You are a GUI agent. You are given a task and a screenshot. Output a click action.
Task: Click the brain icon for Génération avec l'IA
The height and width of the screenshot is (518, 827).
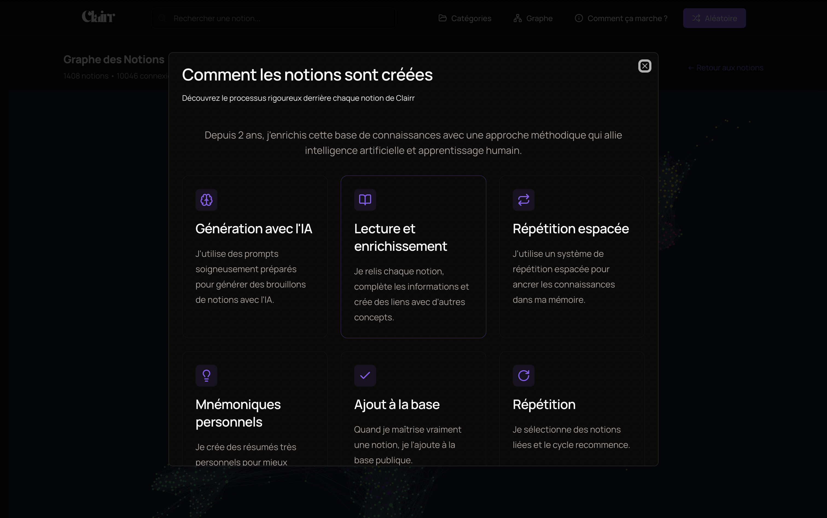[x=206, y=200]
